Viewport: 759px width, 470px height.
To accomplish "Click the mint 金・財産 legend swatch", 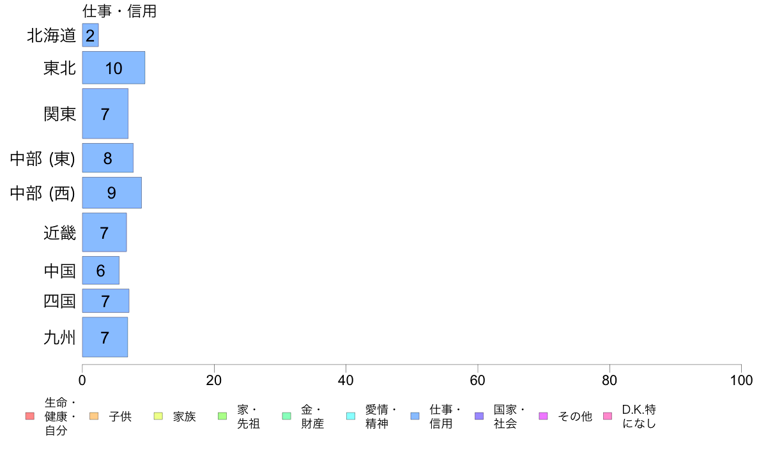I will click(287, 416).
